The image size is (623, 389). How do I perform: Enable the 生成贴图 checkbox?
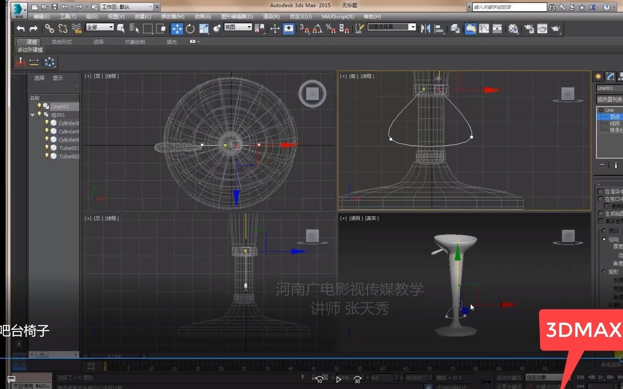pyautogui.click(x=600, y=213)
